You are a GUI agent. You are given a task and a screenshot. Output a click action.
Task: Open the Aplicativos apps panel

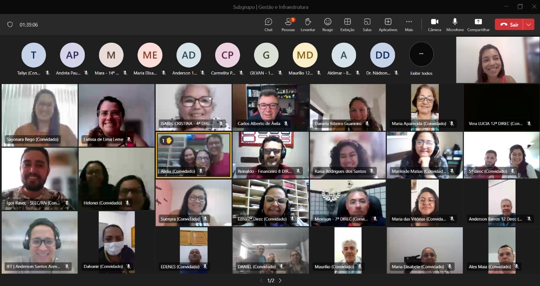pos(388,25)
